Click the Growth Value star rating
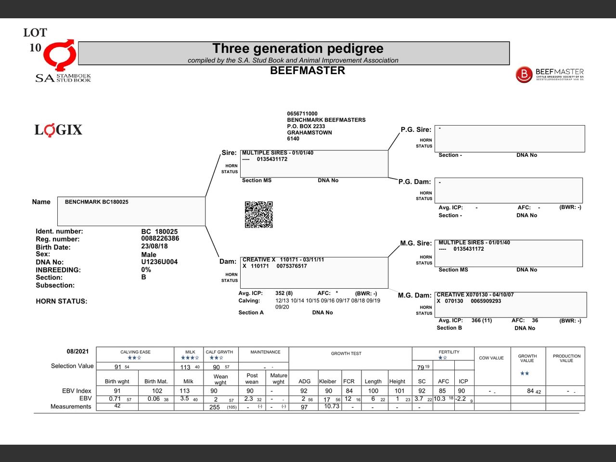This screenshot has height=462, width=616. click(x=525, y=373)
